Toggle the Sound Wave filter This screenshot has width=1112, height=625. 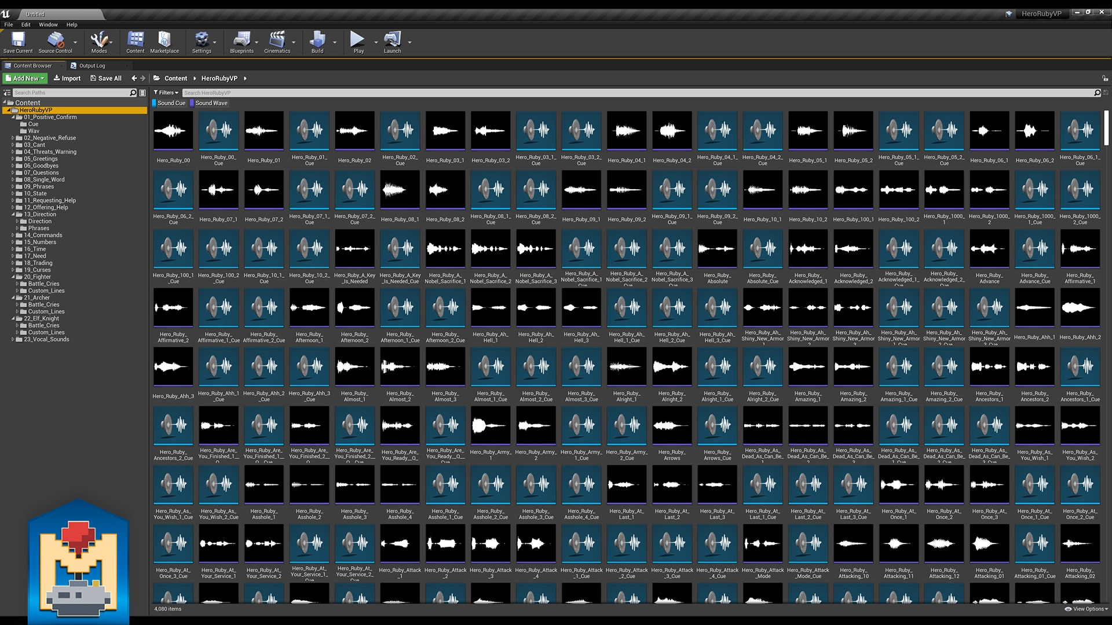[x=210, y=103]
